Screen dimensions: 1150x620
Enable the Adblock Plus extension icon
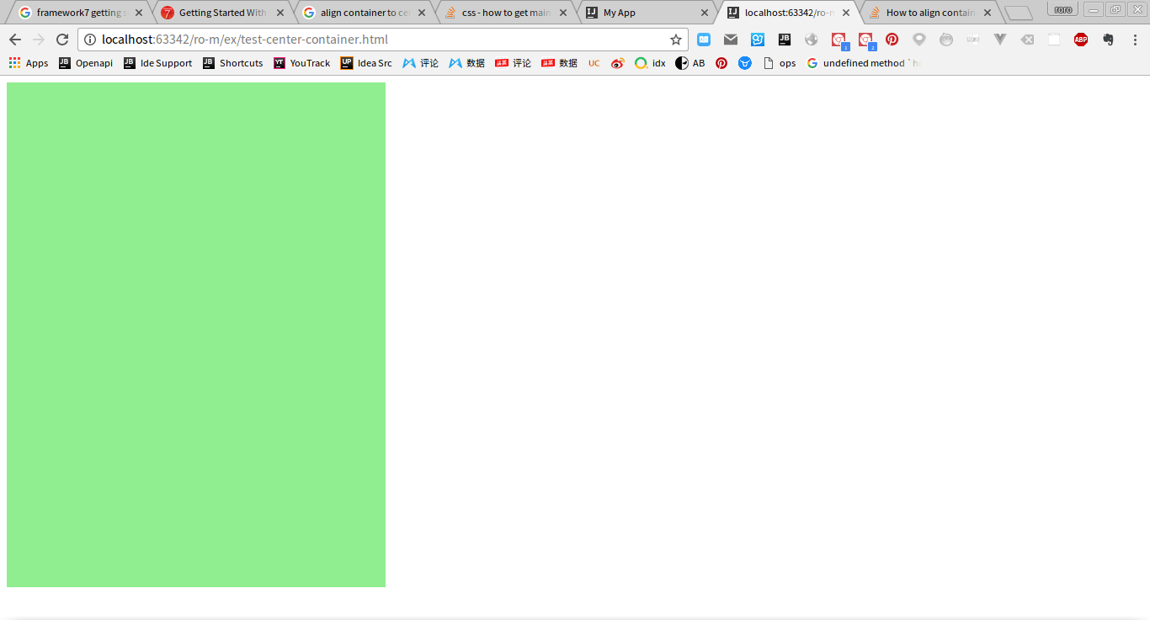coord(1081,39)
